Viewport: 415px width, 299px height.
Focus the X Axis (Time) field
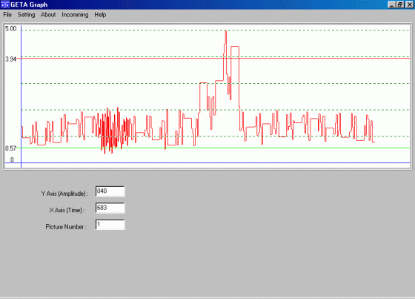point(110,208)
